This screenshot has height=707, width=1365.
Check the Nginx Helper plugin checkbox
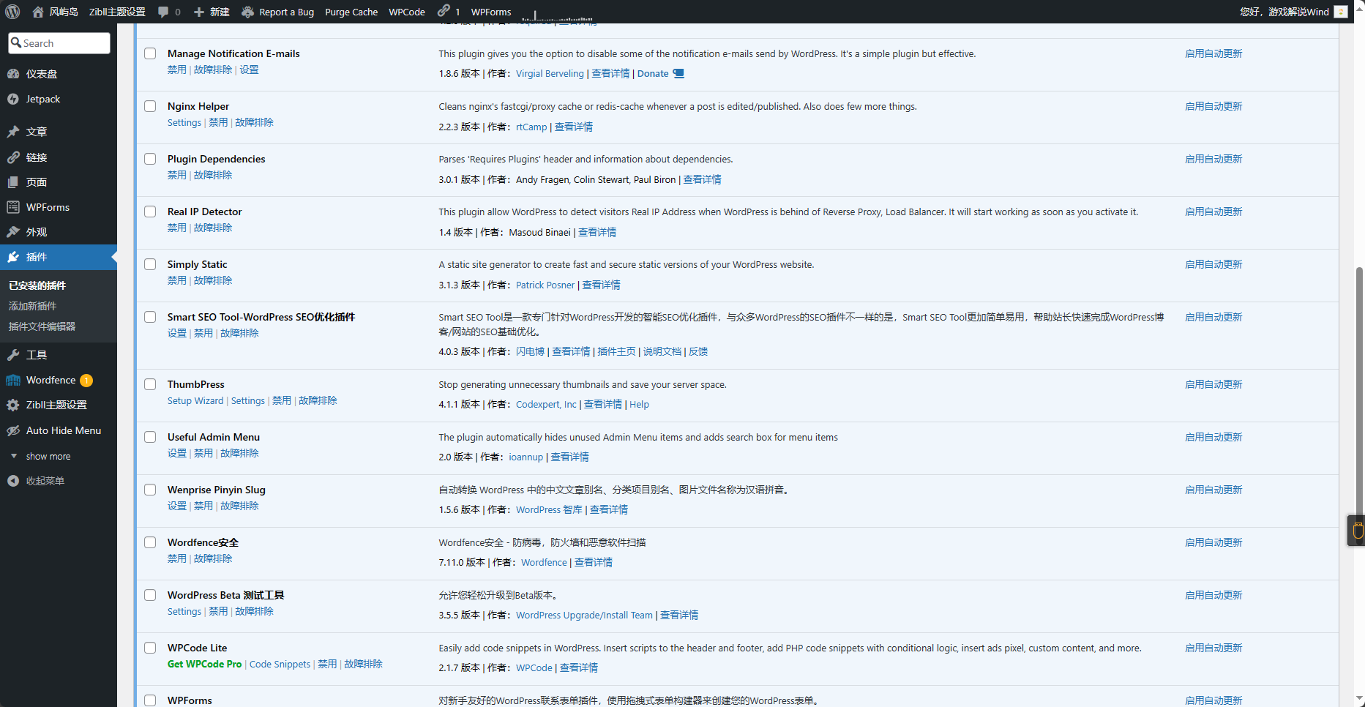(150, 106)
